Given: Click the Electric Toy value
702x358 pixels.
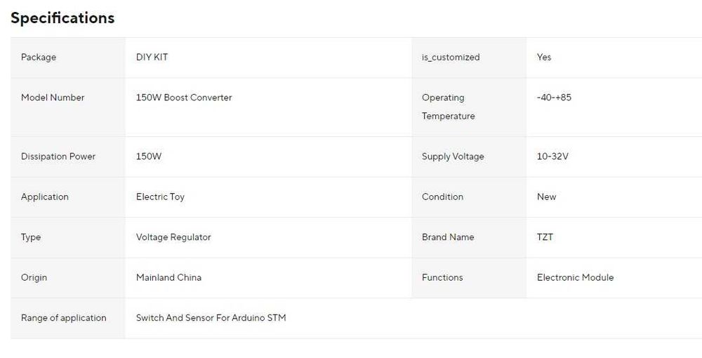Looking at the screenshot, I should click(160, 197).
